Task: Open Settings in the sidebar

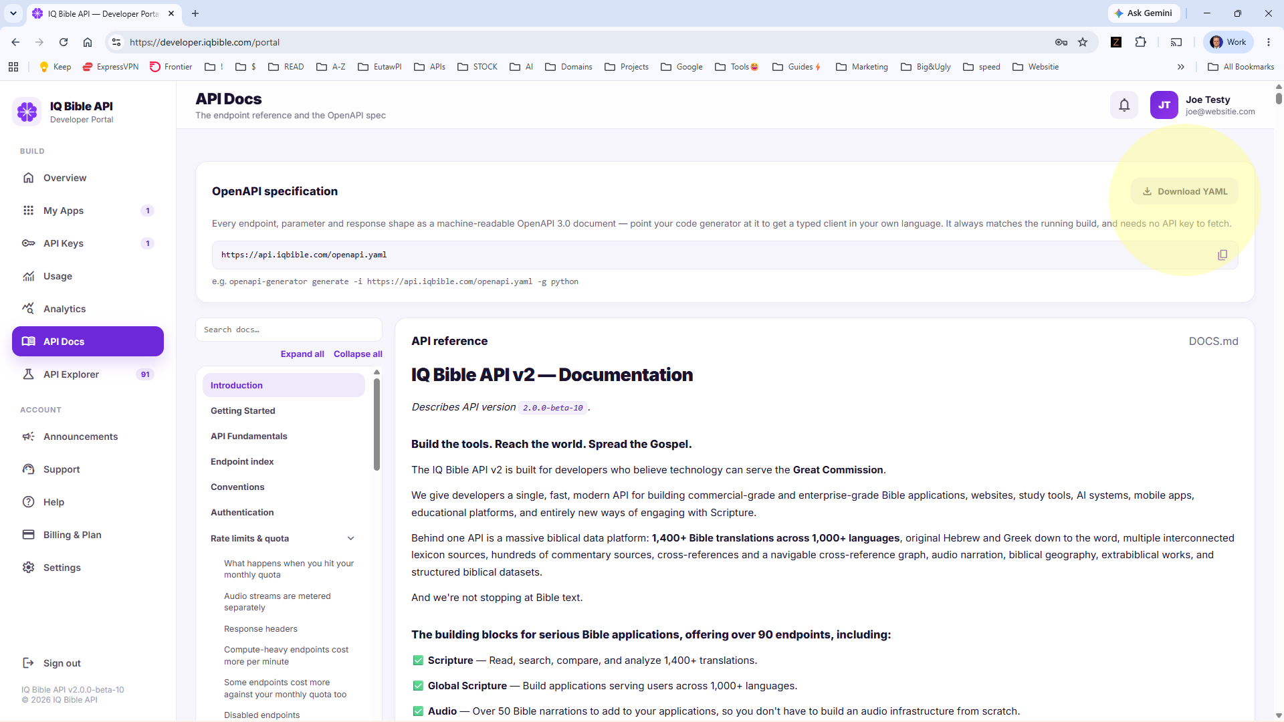Action: 88,568
